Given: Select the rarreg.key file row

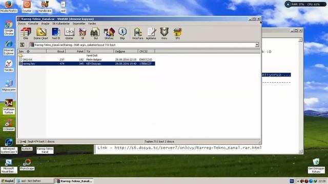Looking at the screenshot, I should [x=87, y=63].
